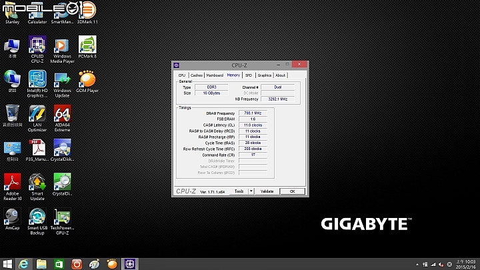Open Windows Media Player shortcut

tap(62, 49)
